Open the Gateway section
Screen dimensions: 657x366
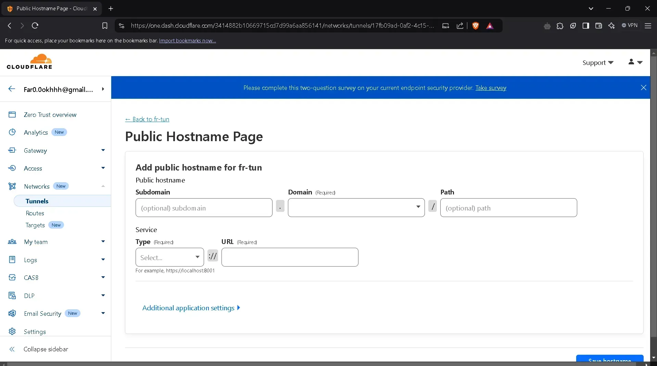[x=35, y=150]
